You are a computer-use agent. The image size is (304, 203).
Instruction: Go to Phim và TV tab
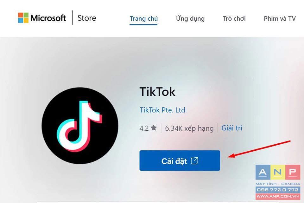pyautogui.click(x=280, y=19)
